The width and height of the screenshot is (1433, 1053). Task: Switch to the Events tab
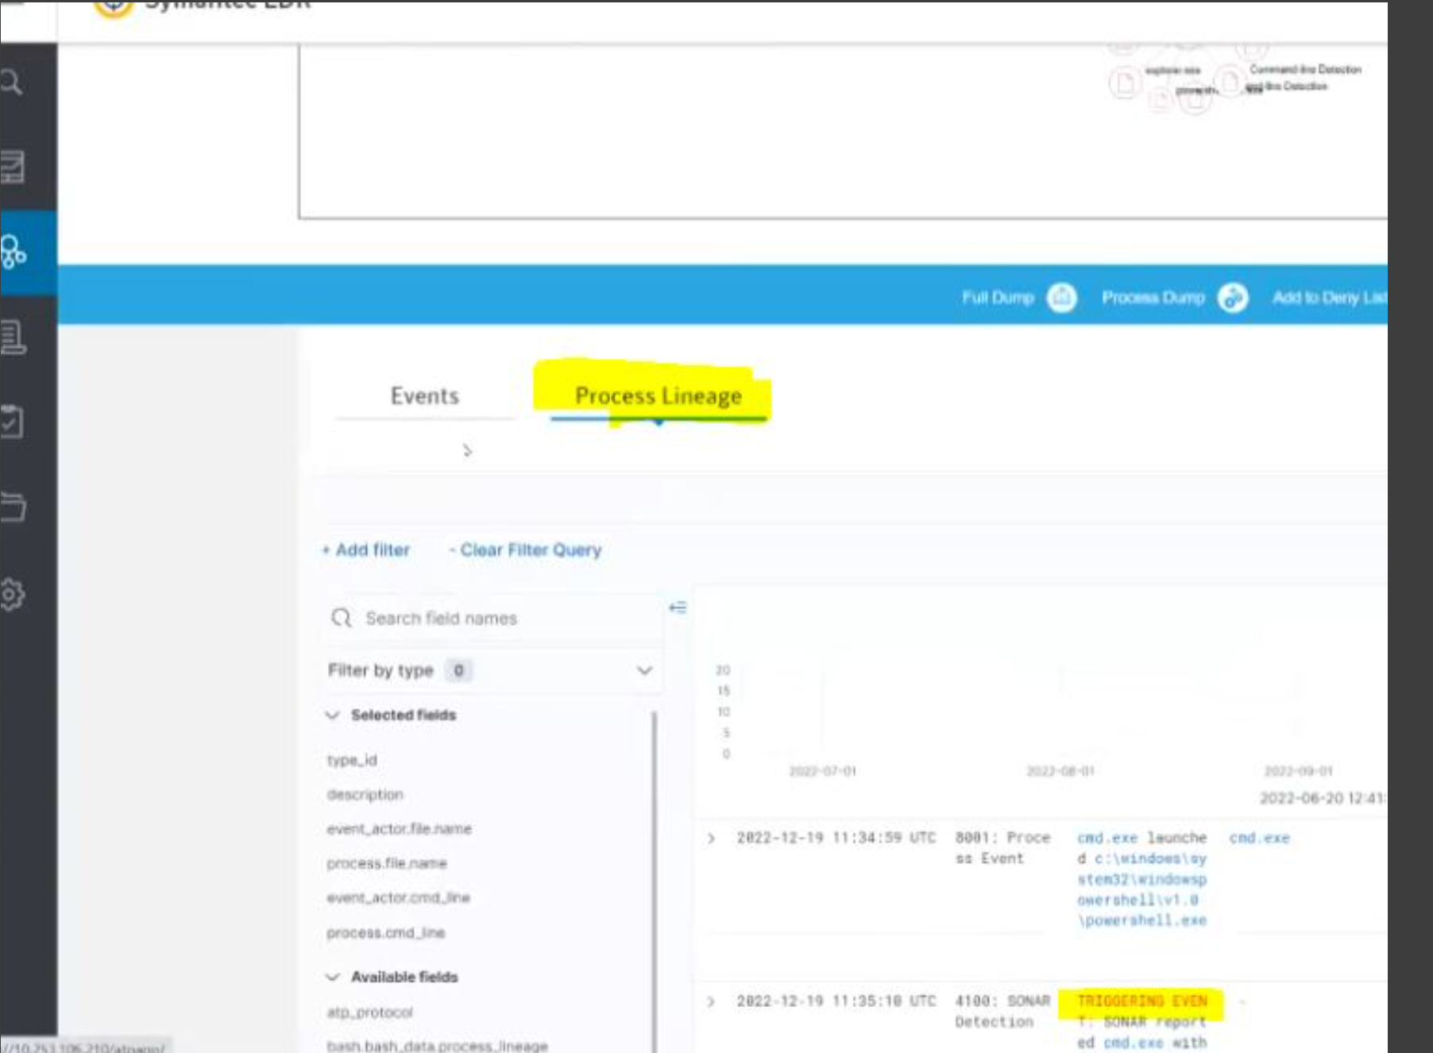point(424,395)
